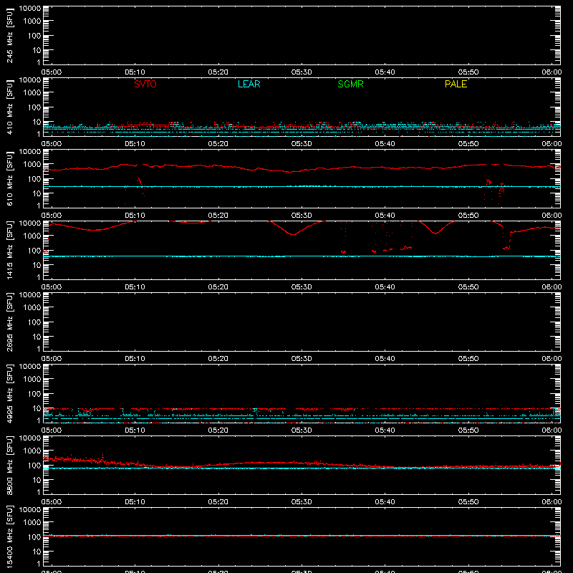
Task: Click 05:30 time label under 245 MHz panel
Action: [x=302, y=72]
